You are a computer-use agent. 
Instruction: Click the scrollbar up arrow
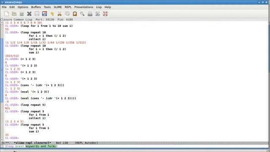click(2, 23)
